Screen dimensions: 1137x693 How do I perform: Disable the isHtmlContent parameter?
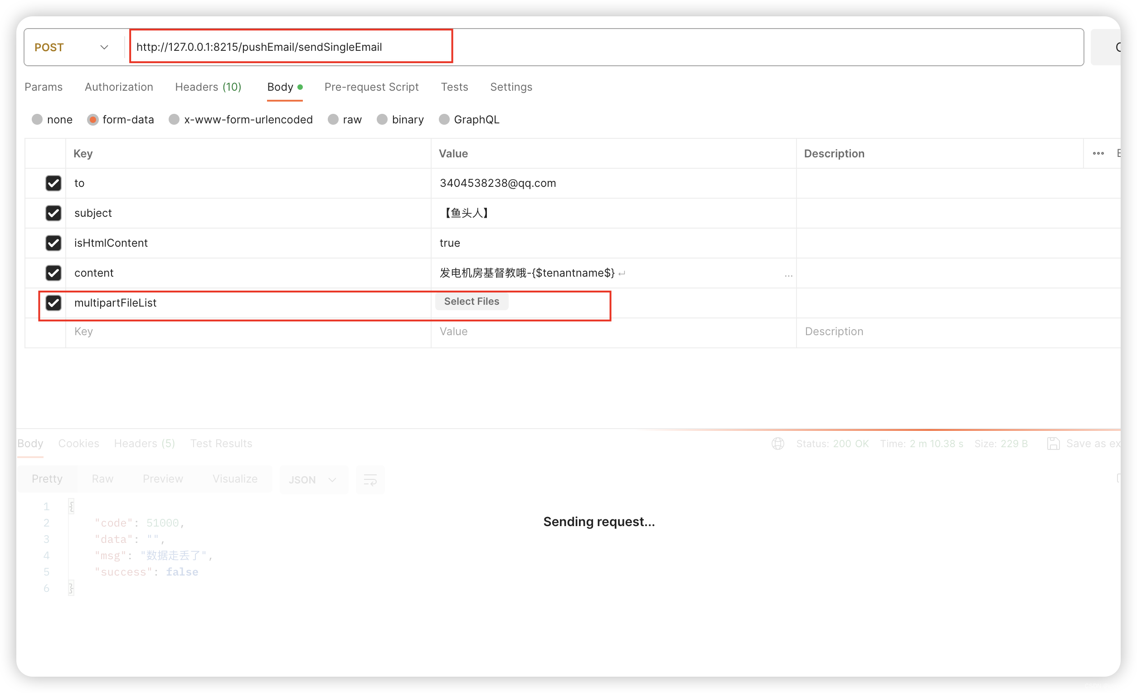(53, 243)
